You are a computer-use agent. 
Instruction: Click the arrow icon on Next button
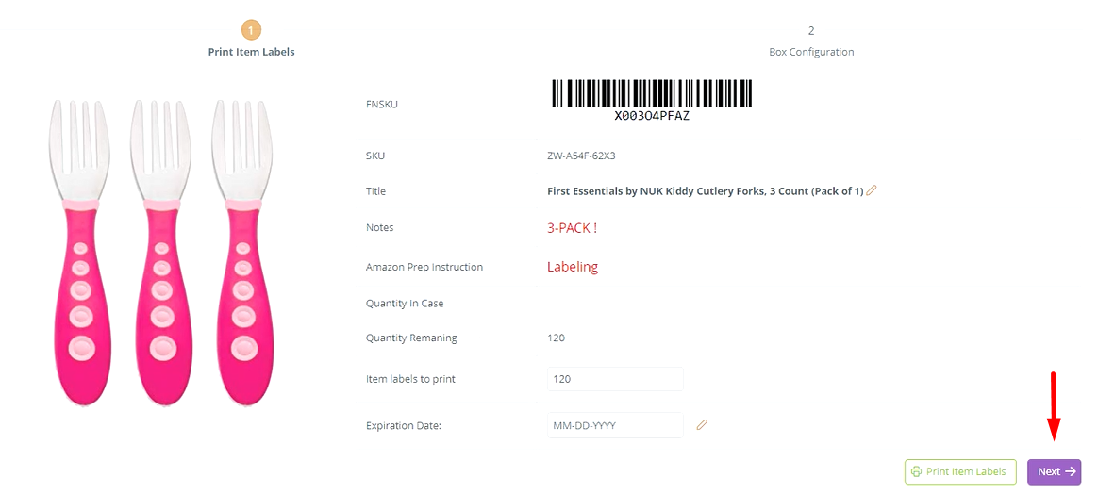pos(1071,471)
